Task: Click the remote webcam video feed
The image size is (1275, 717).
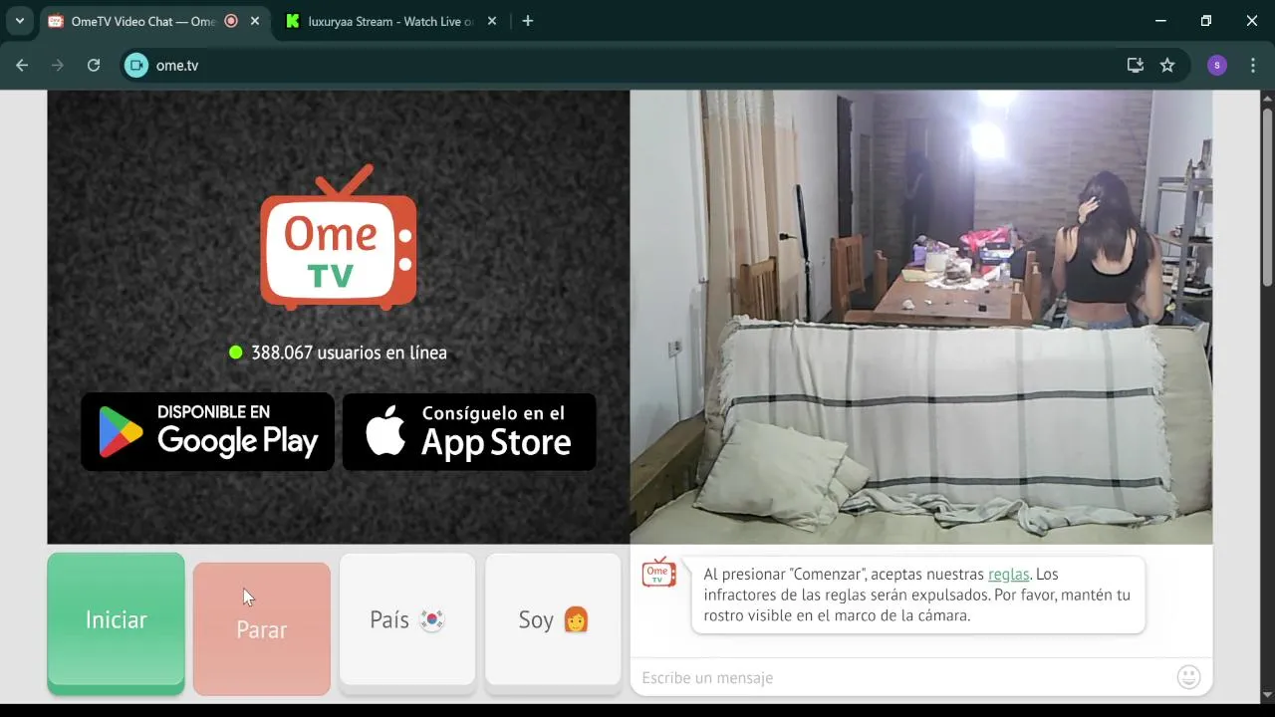Action: click(x=921, y=317)
